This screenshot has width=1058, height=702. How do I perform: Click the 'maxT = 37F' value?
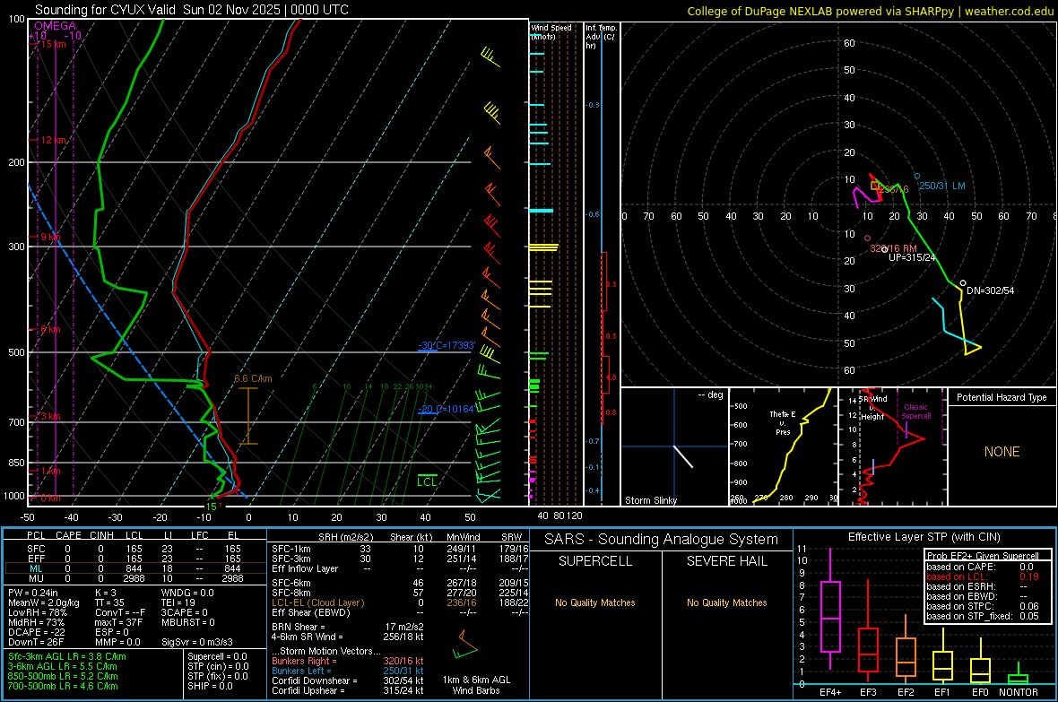(x=118, y=622)
